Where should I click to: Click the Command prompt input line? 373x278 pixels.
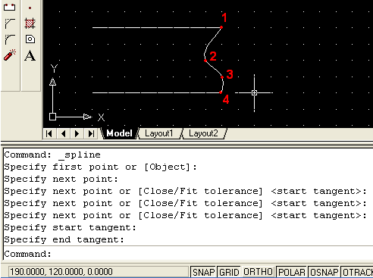click(188, 254)
